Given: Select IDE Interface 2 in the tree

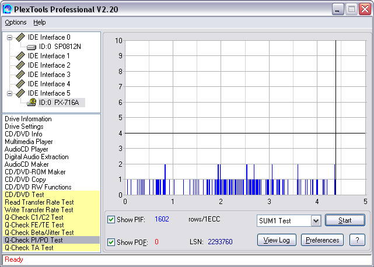Looking at the screenshot, I should point(49,65).
